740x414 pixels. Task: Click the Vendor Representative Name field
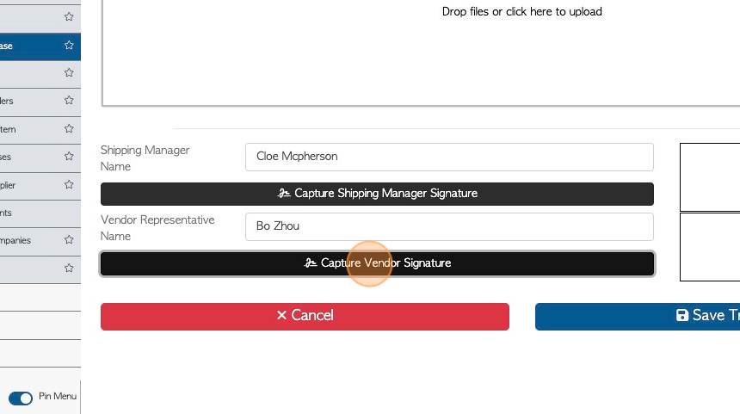click(x=449, y=226)
